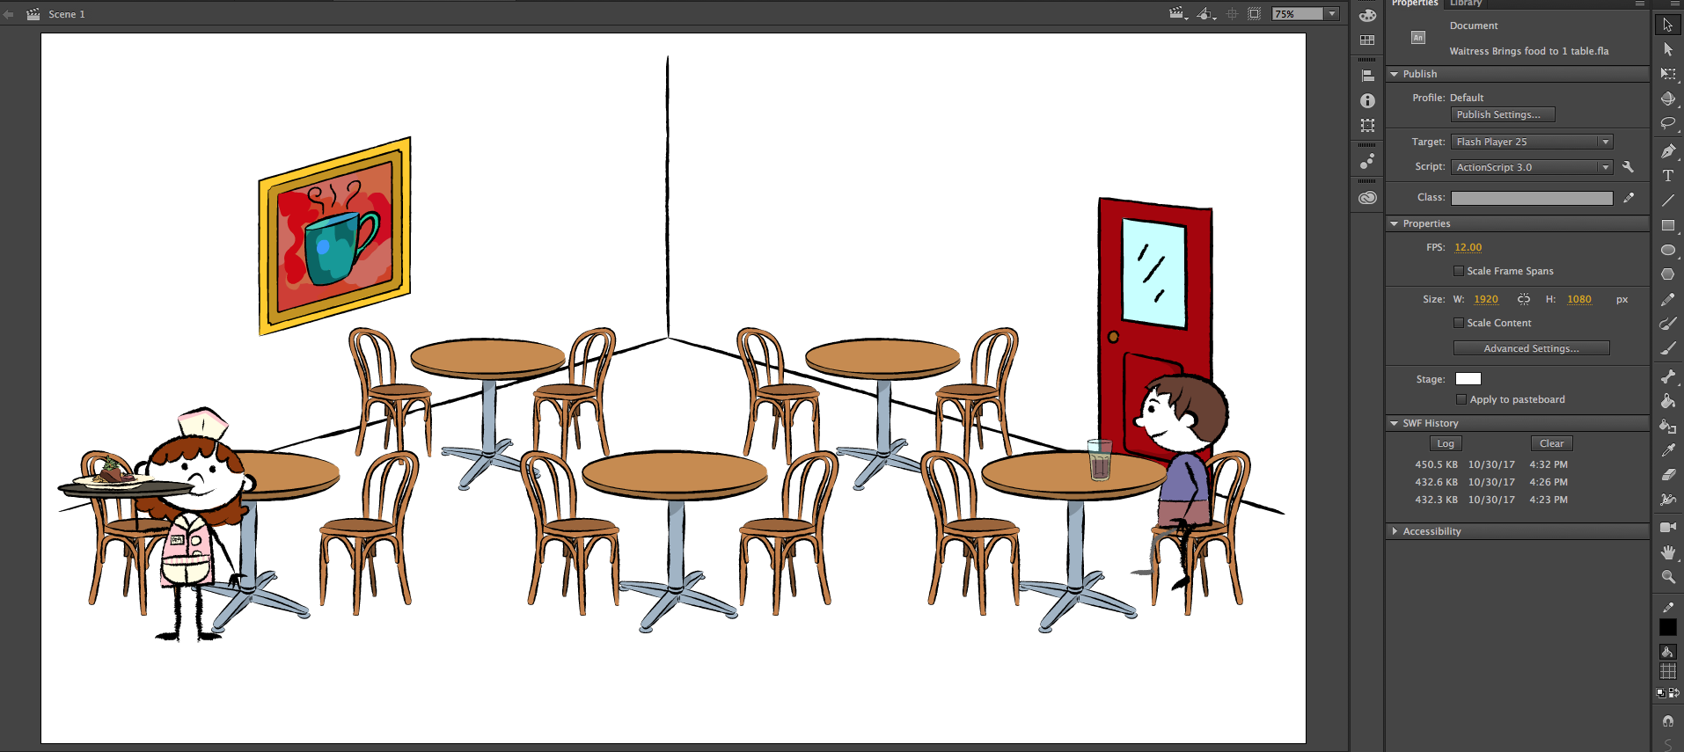Toggle Apply to pasteboard checkbox
Image resolution: width=1684 pixels, height=752 pixels.
[x=1461, y=399]
